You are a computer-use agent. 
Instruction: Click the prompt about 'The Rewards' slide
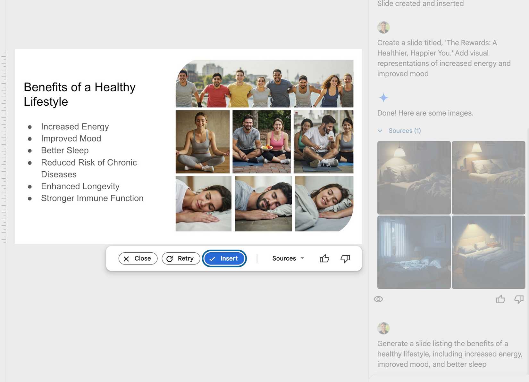click(x=444, y=58)
